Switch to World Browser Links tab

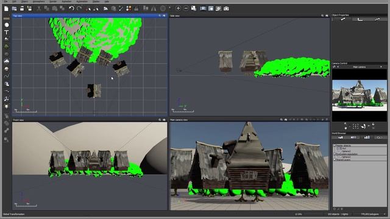[x=380, y=137]
